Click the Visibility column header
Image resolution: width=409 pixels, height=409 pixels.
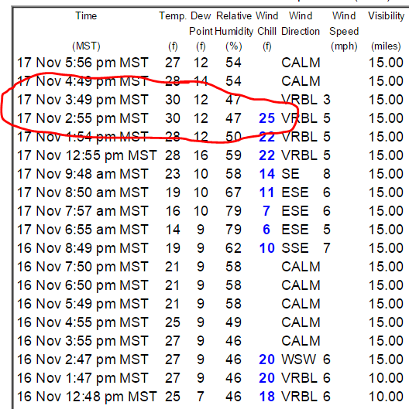pos(386,16)
